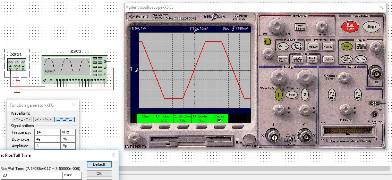Click the Single acquisition button
Viewport: 392px width, 180px height.
[371, 26]
